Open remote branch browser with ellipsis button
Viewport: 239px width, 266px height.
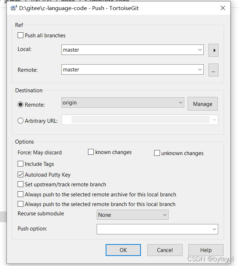213,70
